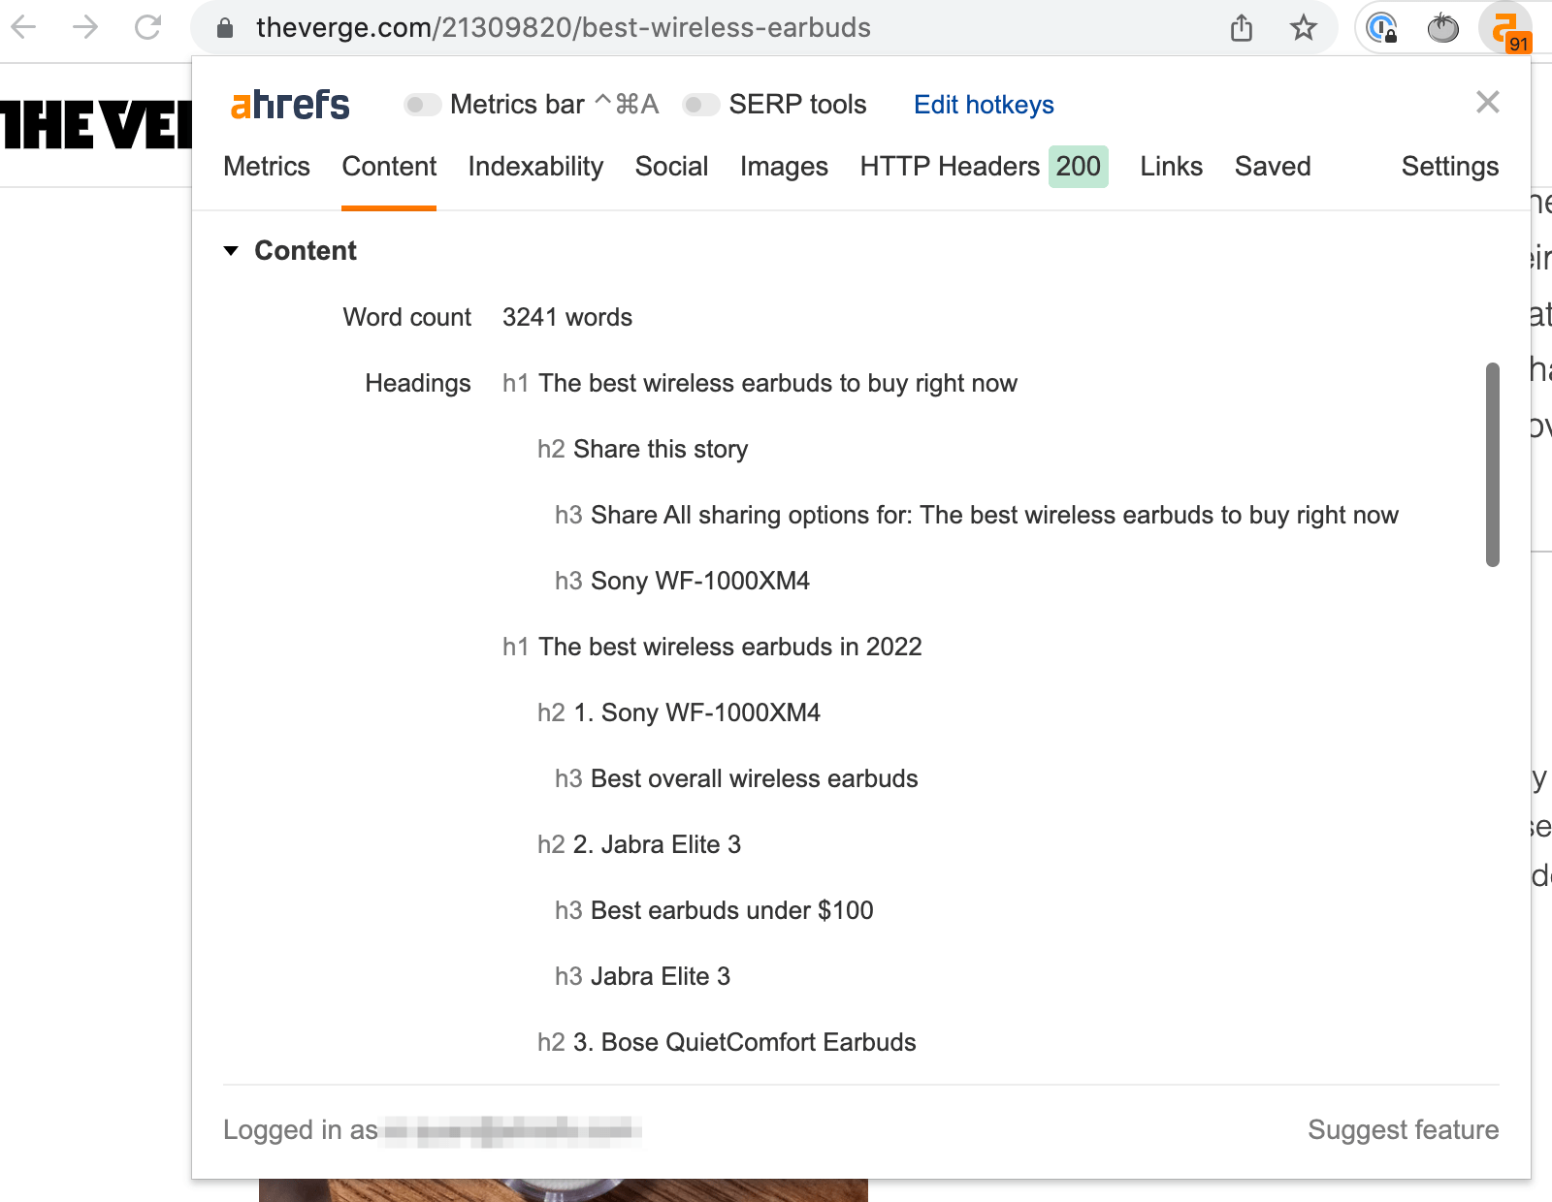This screenshot has height=1202, width=1552.
Task: Click the 200 status badge
Action: coord(1078,167)
